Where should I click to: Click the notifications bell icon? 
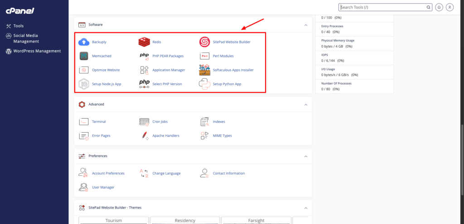(x=440, y=7)
